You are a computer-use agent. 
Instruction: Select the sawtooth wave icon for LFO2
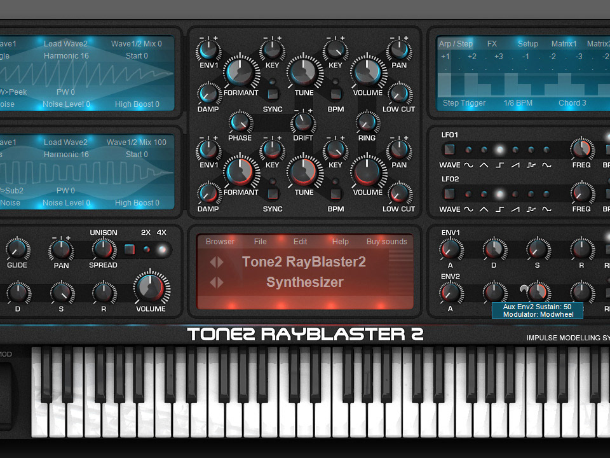coord(515,209)
